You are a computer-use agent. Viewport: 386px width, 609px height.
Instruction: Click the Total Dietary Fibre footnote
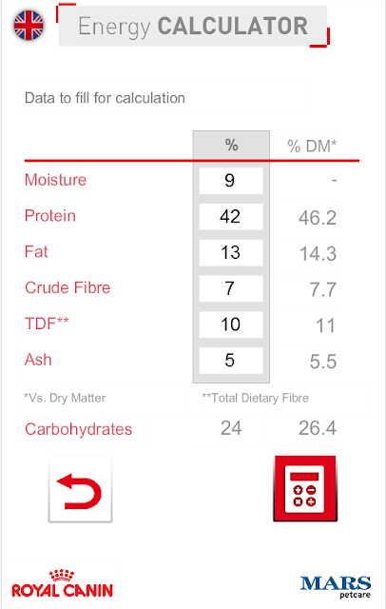click(x=255, y=398)
